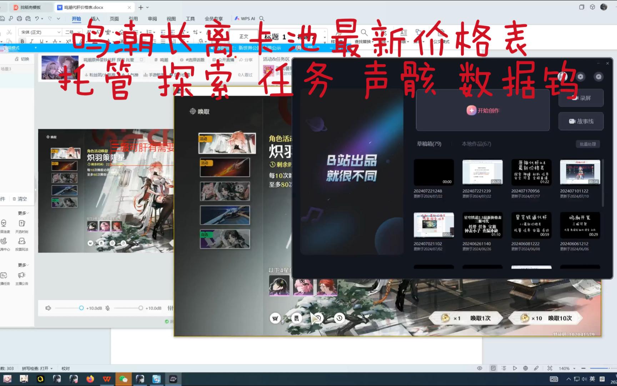Viewport: 617px width, 386px height.
Task: Click the WPS AI button
Action: (245, 19)
